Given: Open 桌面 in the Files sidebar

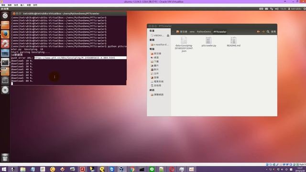Looking at the screenshot, I should tap(155, 57).
